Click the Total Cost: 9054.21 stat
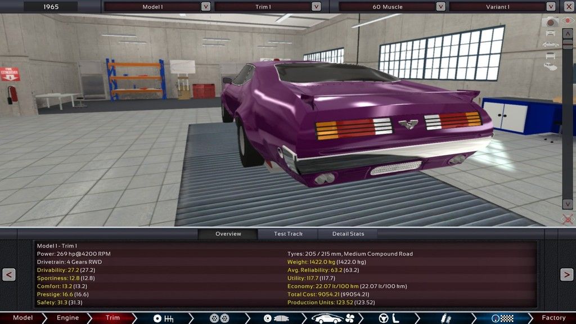The width and height of the screenshot is (576, 324). 328,294
